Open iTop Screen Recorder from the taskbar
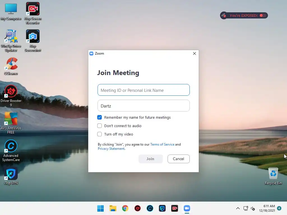 [x=175, y=208]
